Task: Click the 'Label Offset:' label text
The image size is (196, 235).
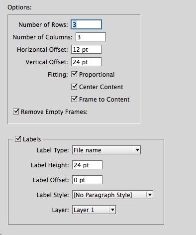Action: (x=51, y=180)
